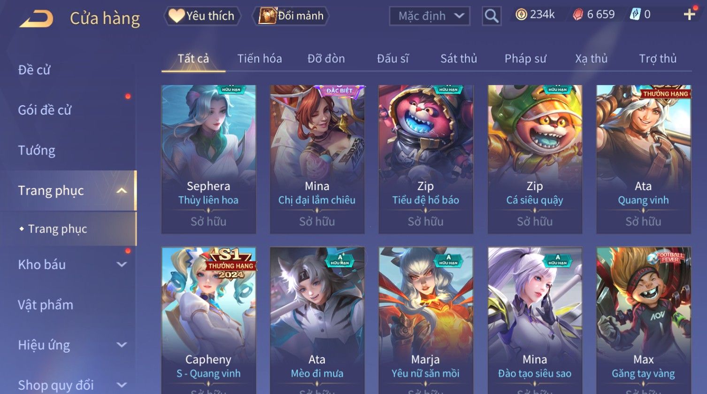Select Sephera Thủy liên hoa skin card

[208, 160]
